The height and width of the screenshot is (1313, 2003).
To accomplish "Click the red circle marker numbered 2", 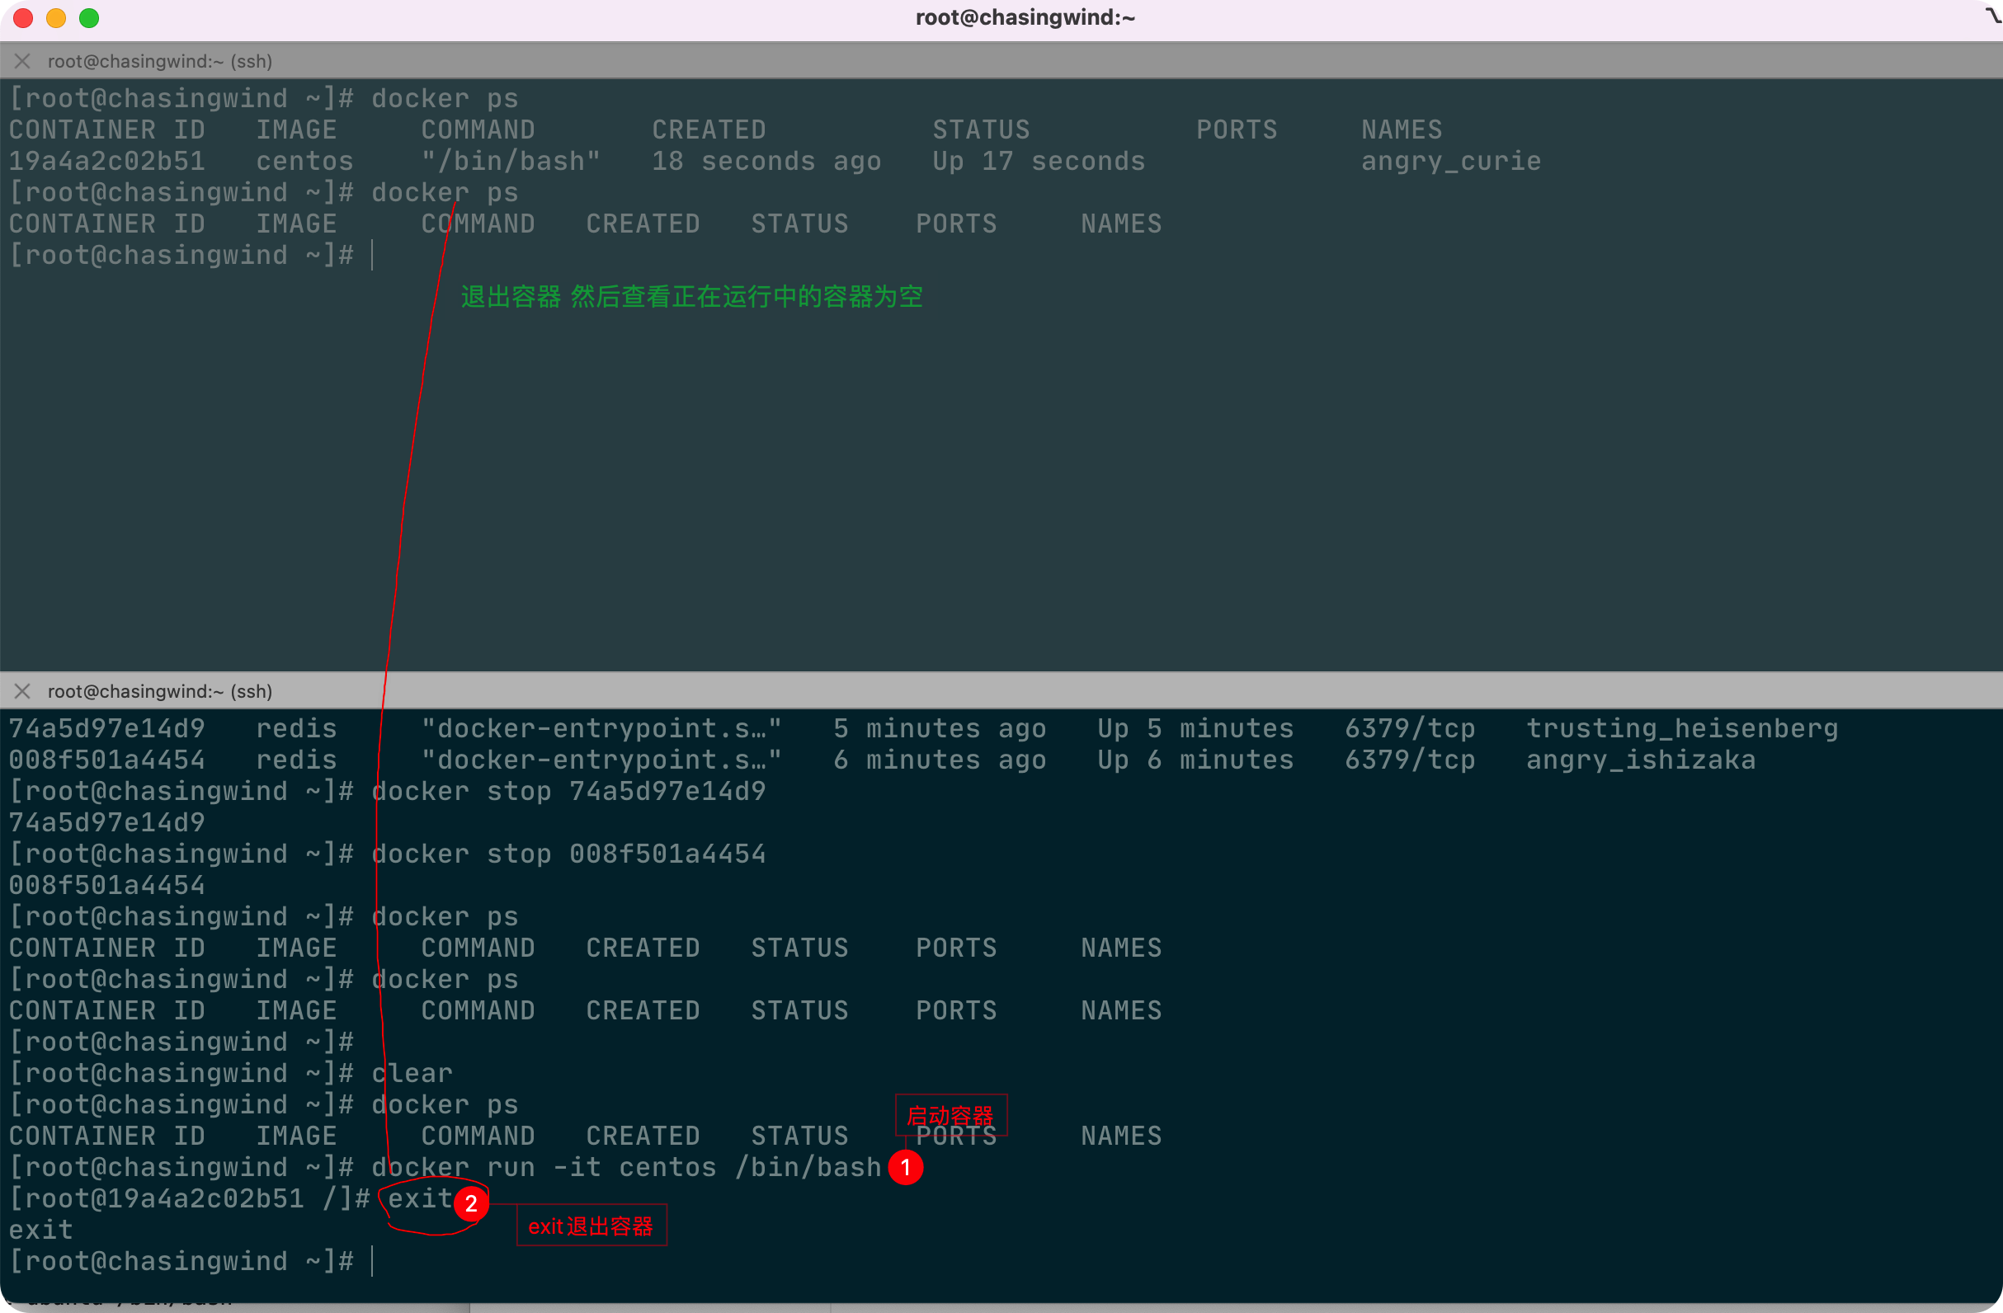I will (x=471, y=1203).
